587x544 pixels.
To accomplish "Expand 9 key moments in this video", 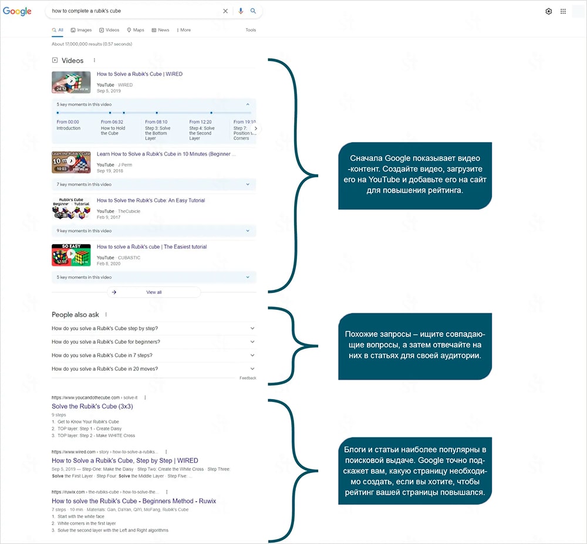I will (153, 231).
